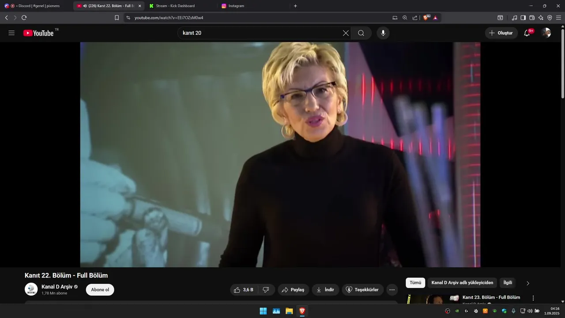This screenshot has width=565, height=318.
Task: Click the video player to pause
Action: click(280, 155)
